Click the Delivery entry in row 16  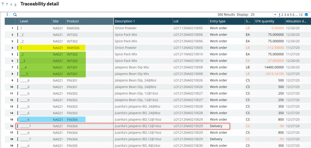pyautogui.click(x=216, y=126)
